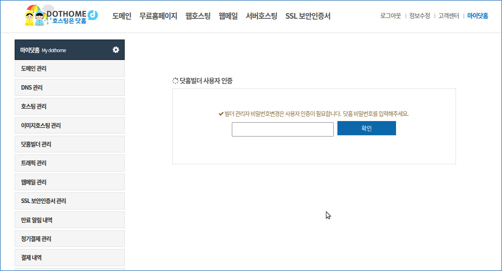The height and width of the screenshot is (271, 502).
Task: Click the notice about 사용자 인증이 필요합니다
Action: click(313, 114)
